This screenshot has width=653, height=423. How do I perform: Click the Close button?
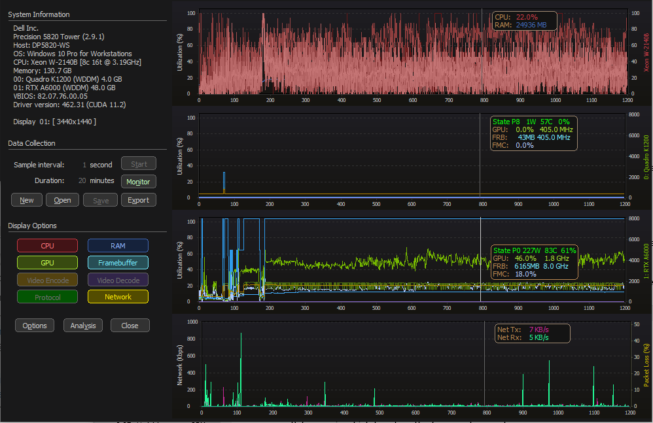click(130, 325)
